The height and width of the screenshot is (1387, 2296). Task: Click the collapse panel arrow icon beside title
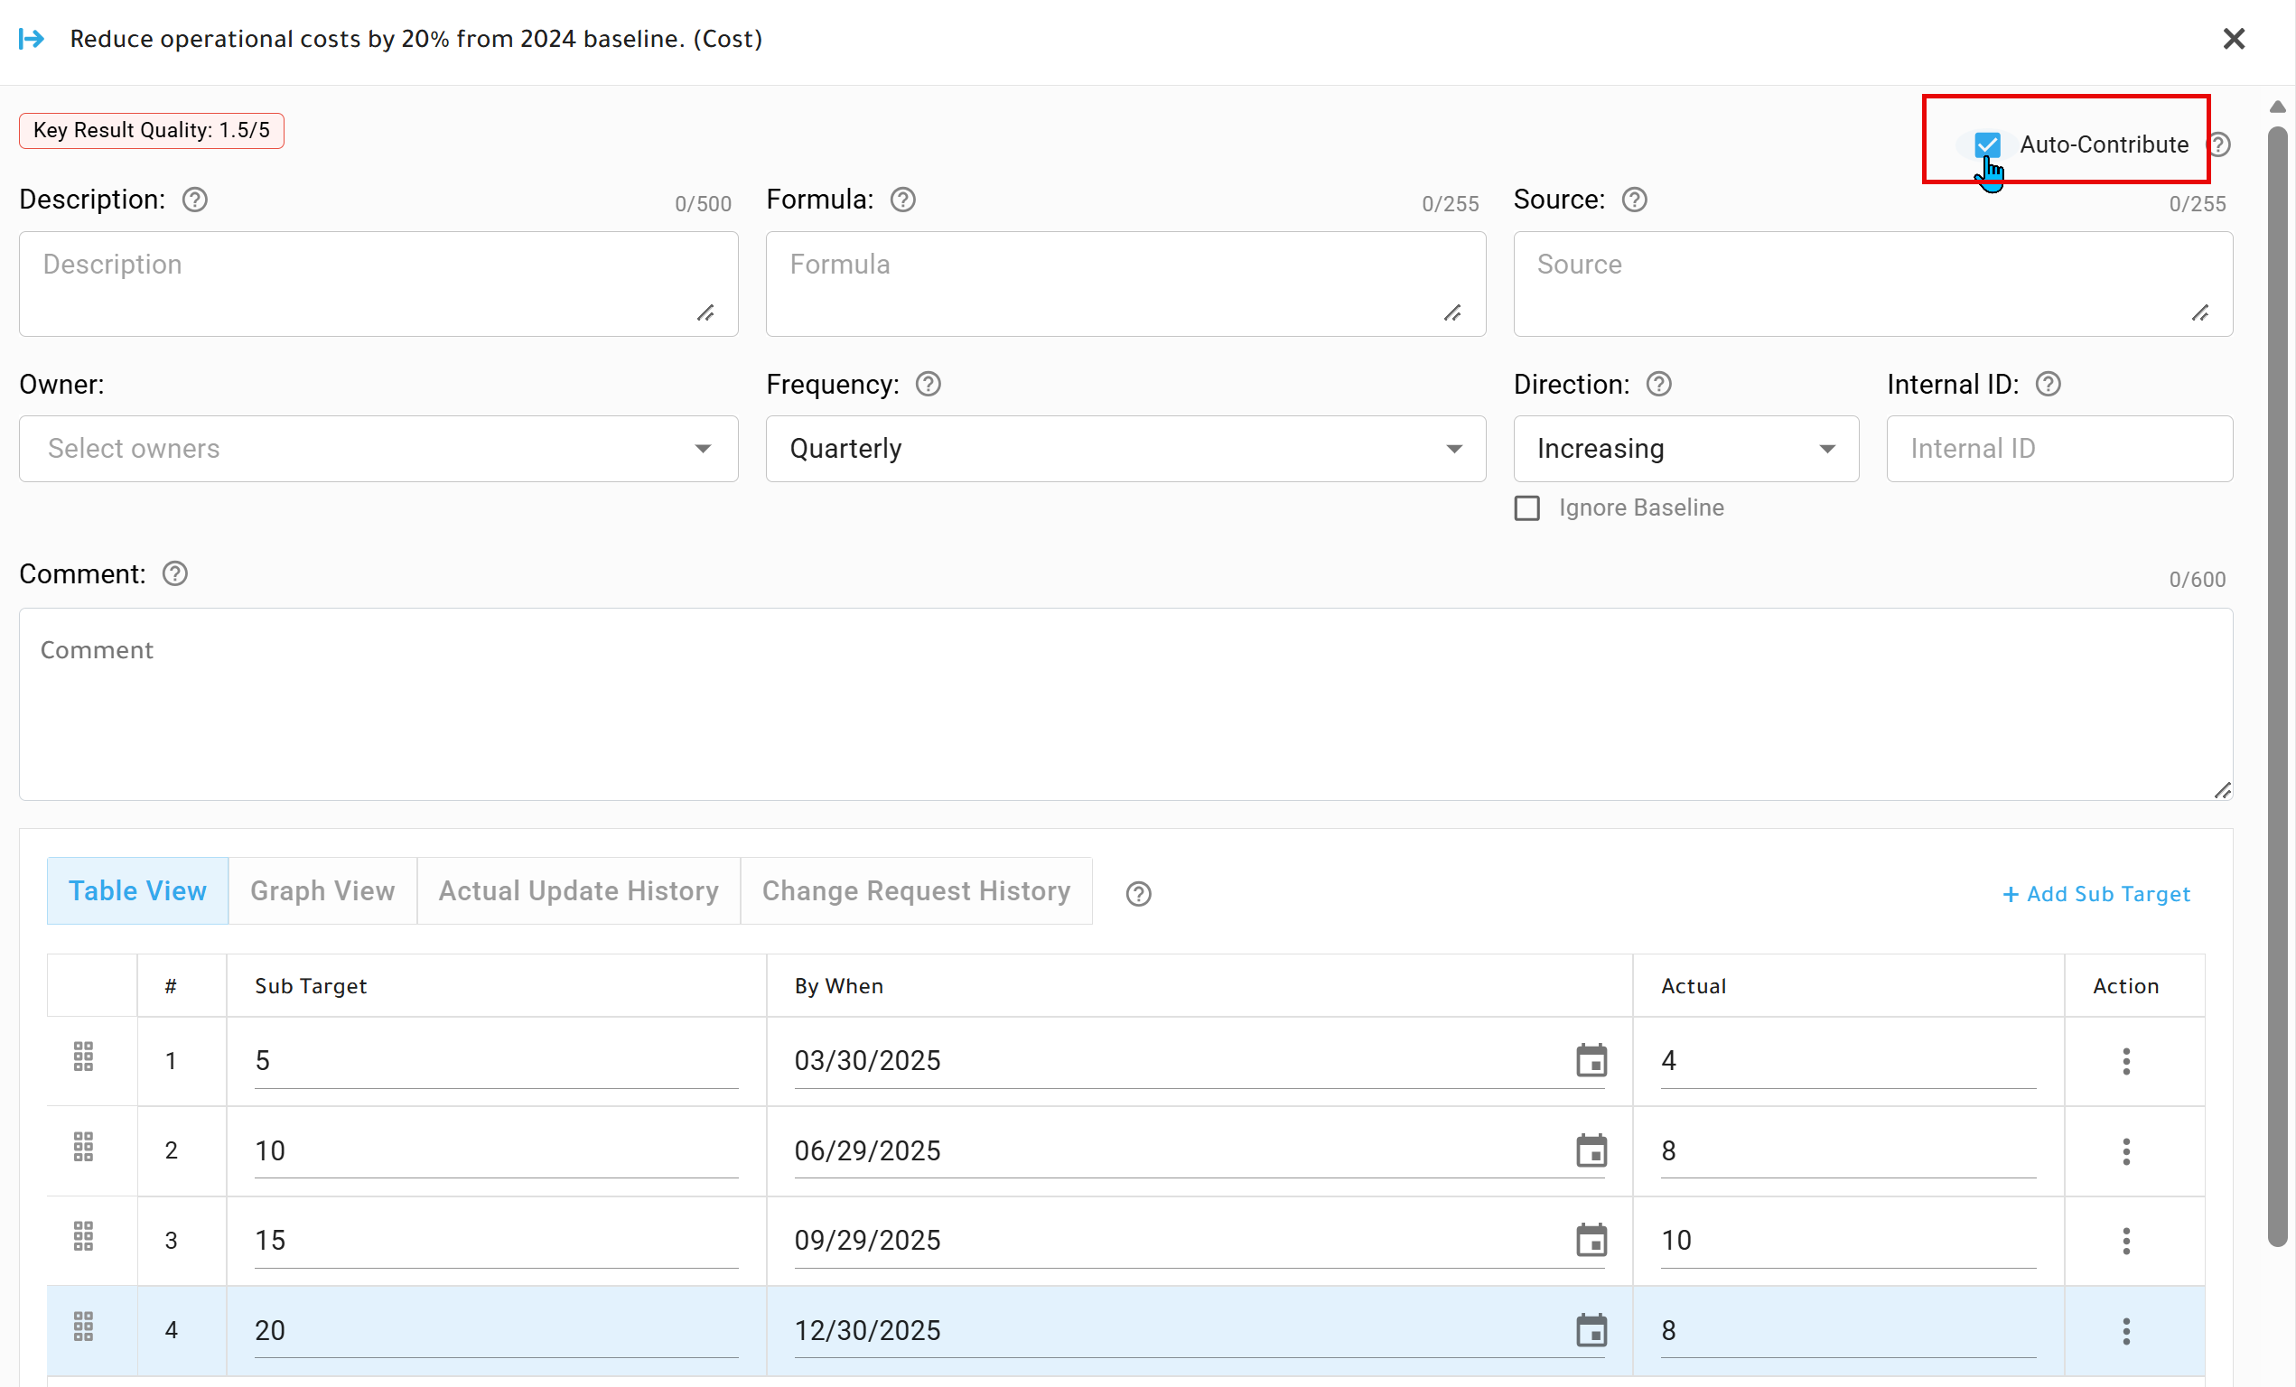click(x=31, y=38)
